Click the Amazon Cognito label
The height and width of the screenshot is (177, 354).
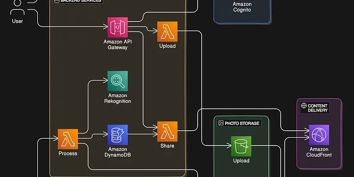(x=242, y=7)
